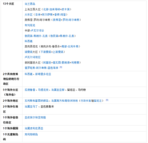Click the 圣皮埃尔和密克隆 link

tap(35, 118)
